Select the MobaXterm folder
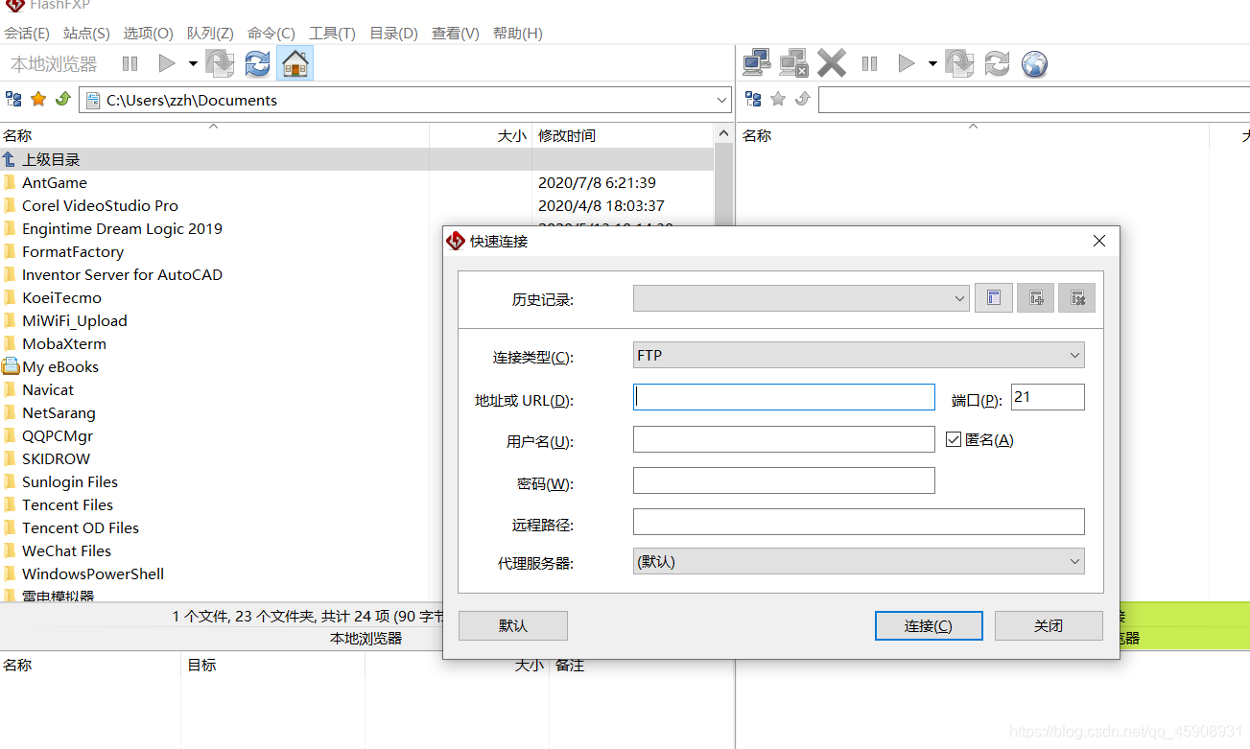 (x=64, y=343)
